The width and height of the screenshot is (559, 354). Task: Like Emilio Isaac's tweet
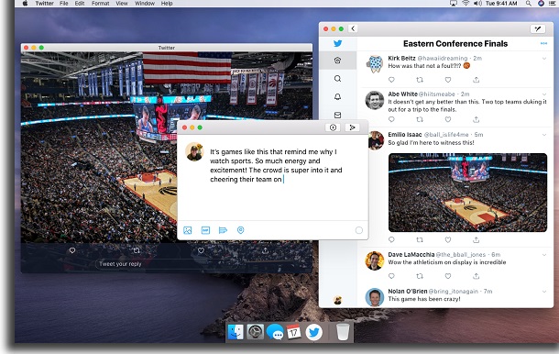[x=448, y=239]
